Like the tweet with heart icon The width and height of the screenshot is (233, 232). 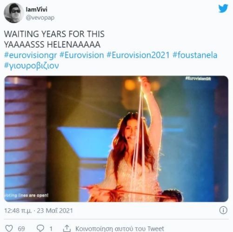pyautogui.click(x=9, y=229)
